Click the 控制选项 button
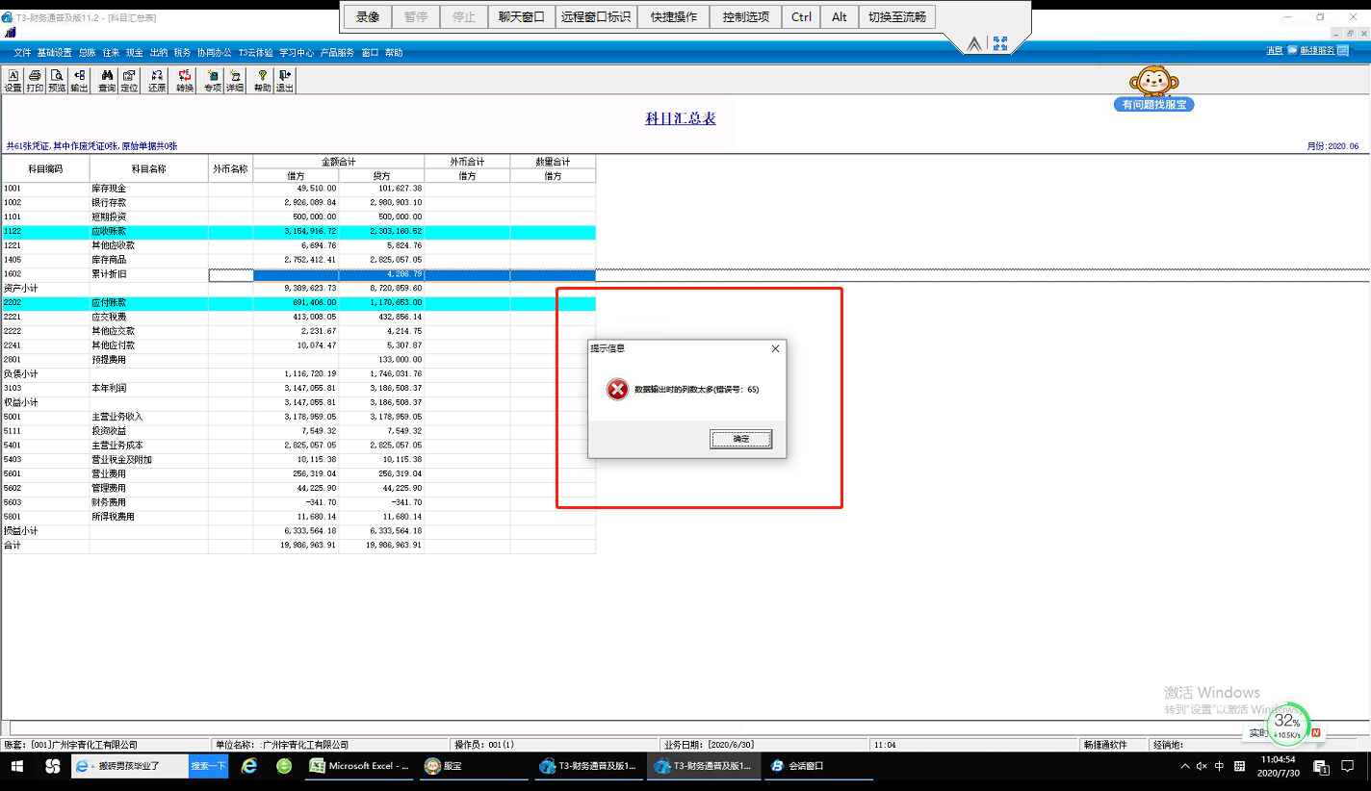Image resolution: width=1371 pixels, height=791 pixels. (746, 16)
